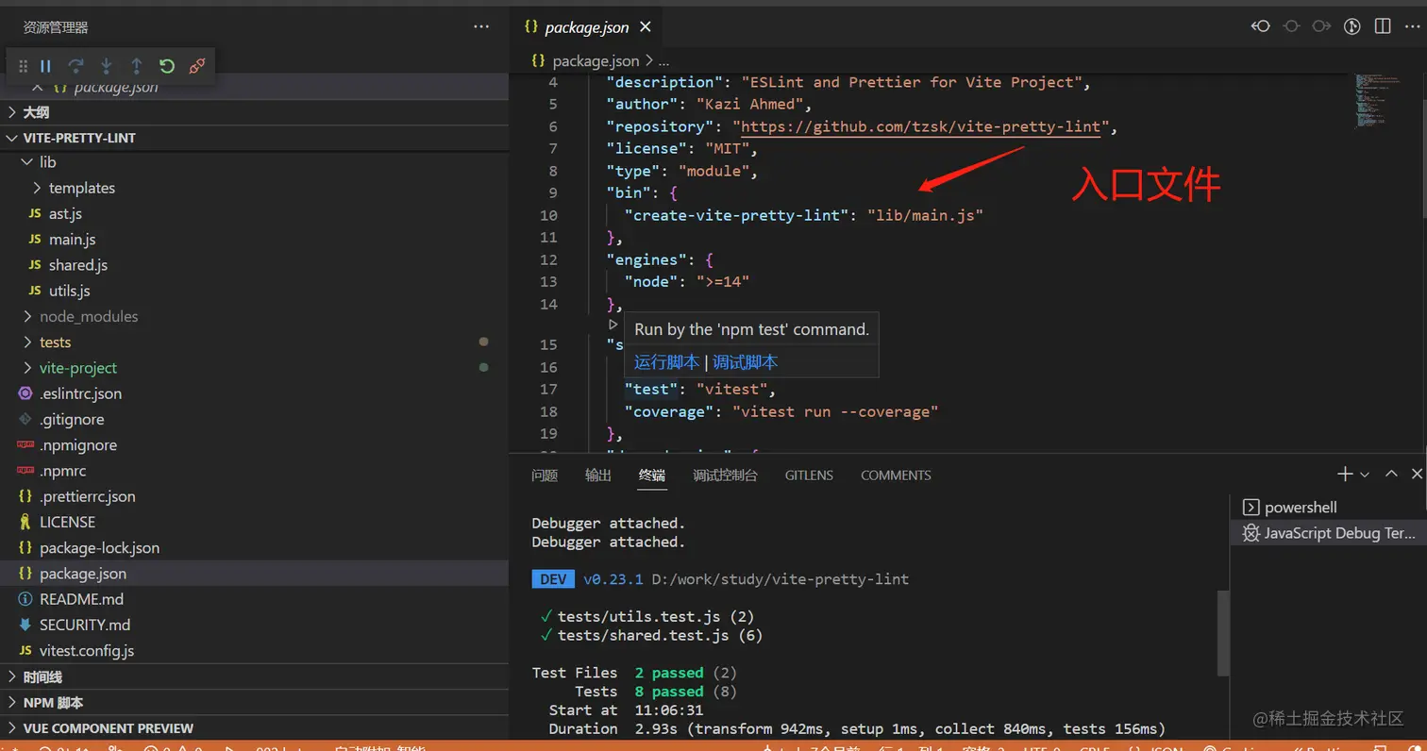Click the SECURITY.md file icon

pos(25,625)
